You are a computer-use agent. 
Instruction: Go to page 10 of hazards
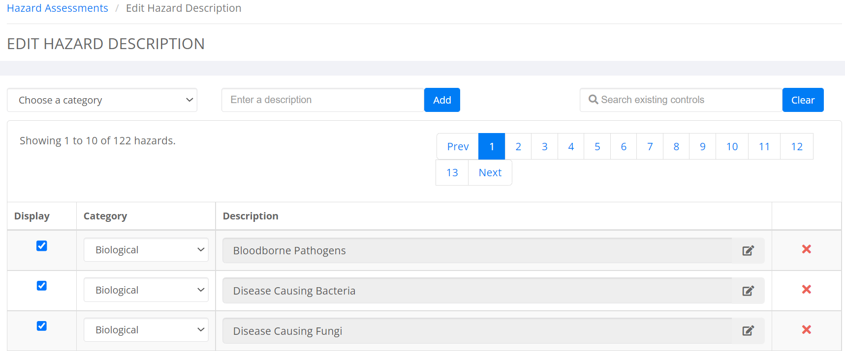click(732, 146)
